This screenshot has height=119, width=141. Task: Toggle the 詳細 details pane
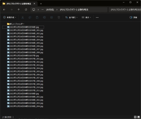[133, 17]
